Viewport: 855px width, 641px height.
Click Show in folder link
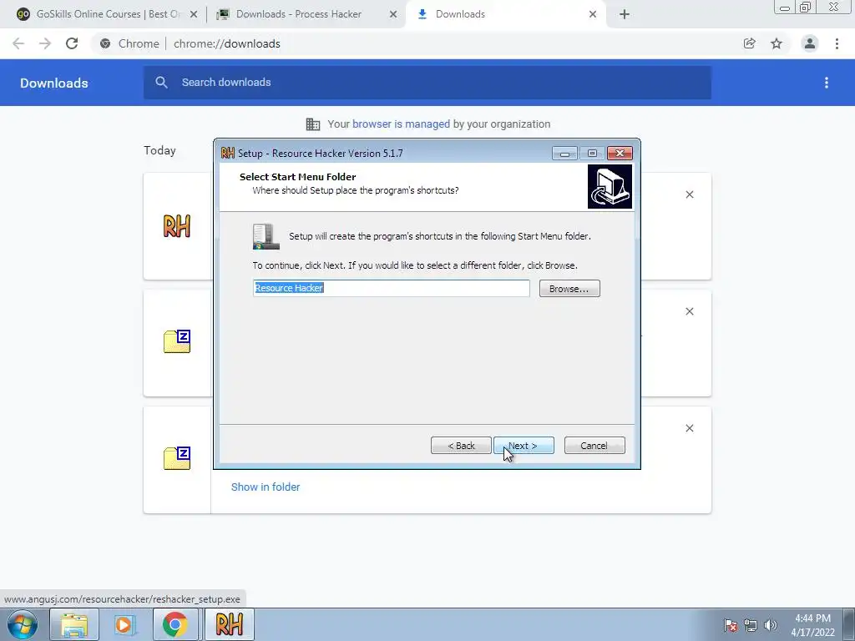coord(266,487)
